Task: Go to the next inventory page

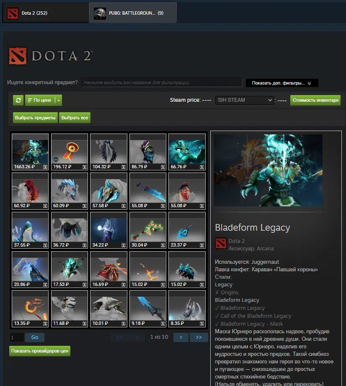Action: coord(181,337)
